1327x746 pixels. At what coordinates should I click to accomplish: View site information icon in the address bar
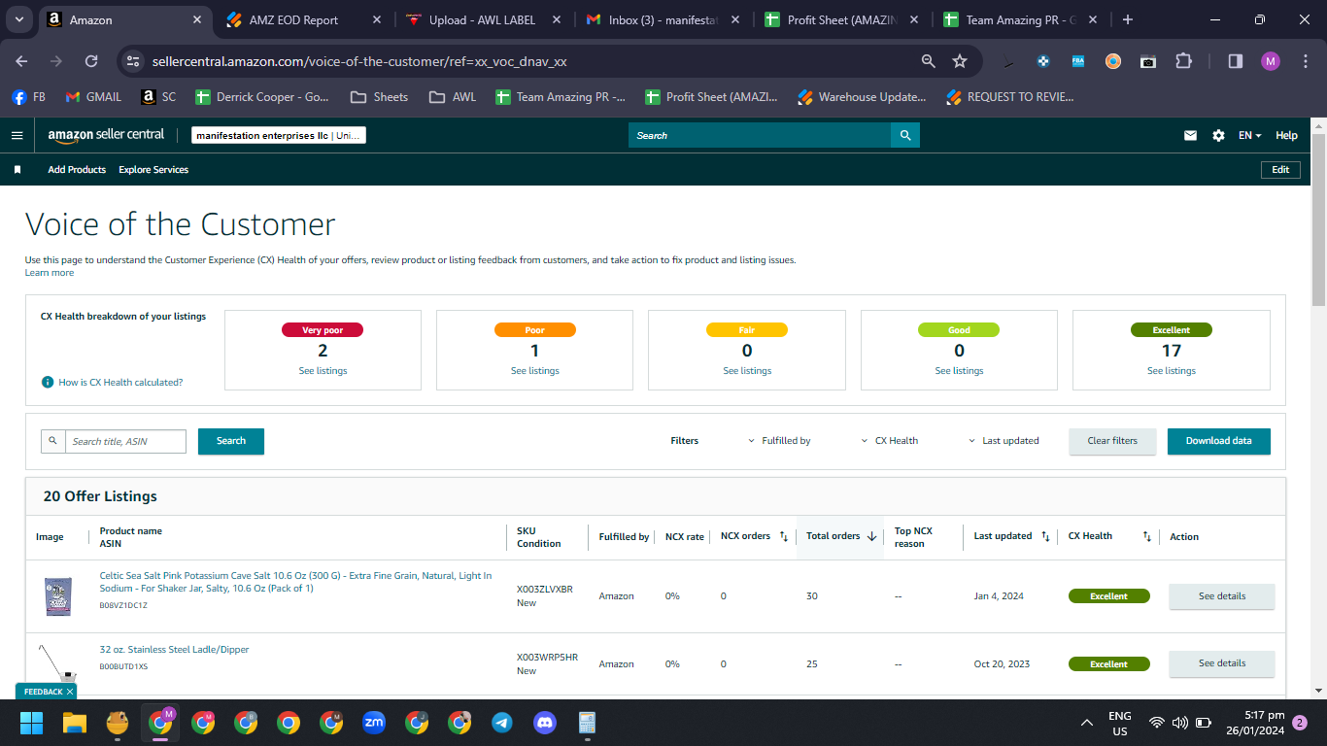coord(134,61)
